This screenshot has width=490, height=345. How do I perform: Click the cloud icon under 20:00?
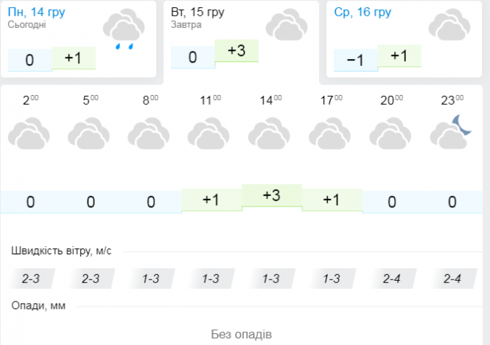(x=391, y=135)
